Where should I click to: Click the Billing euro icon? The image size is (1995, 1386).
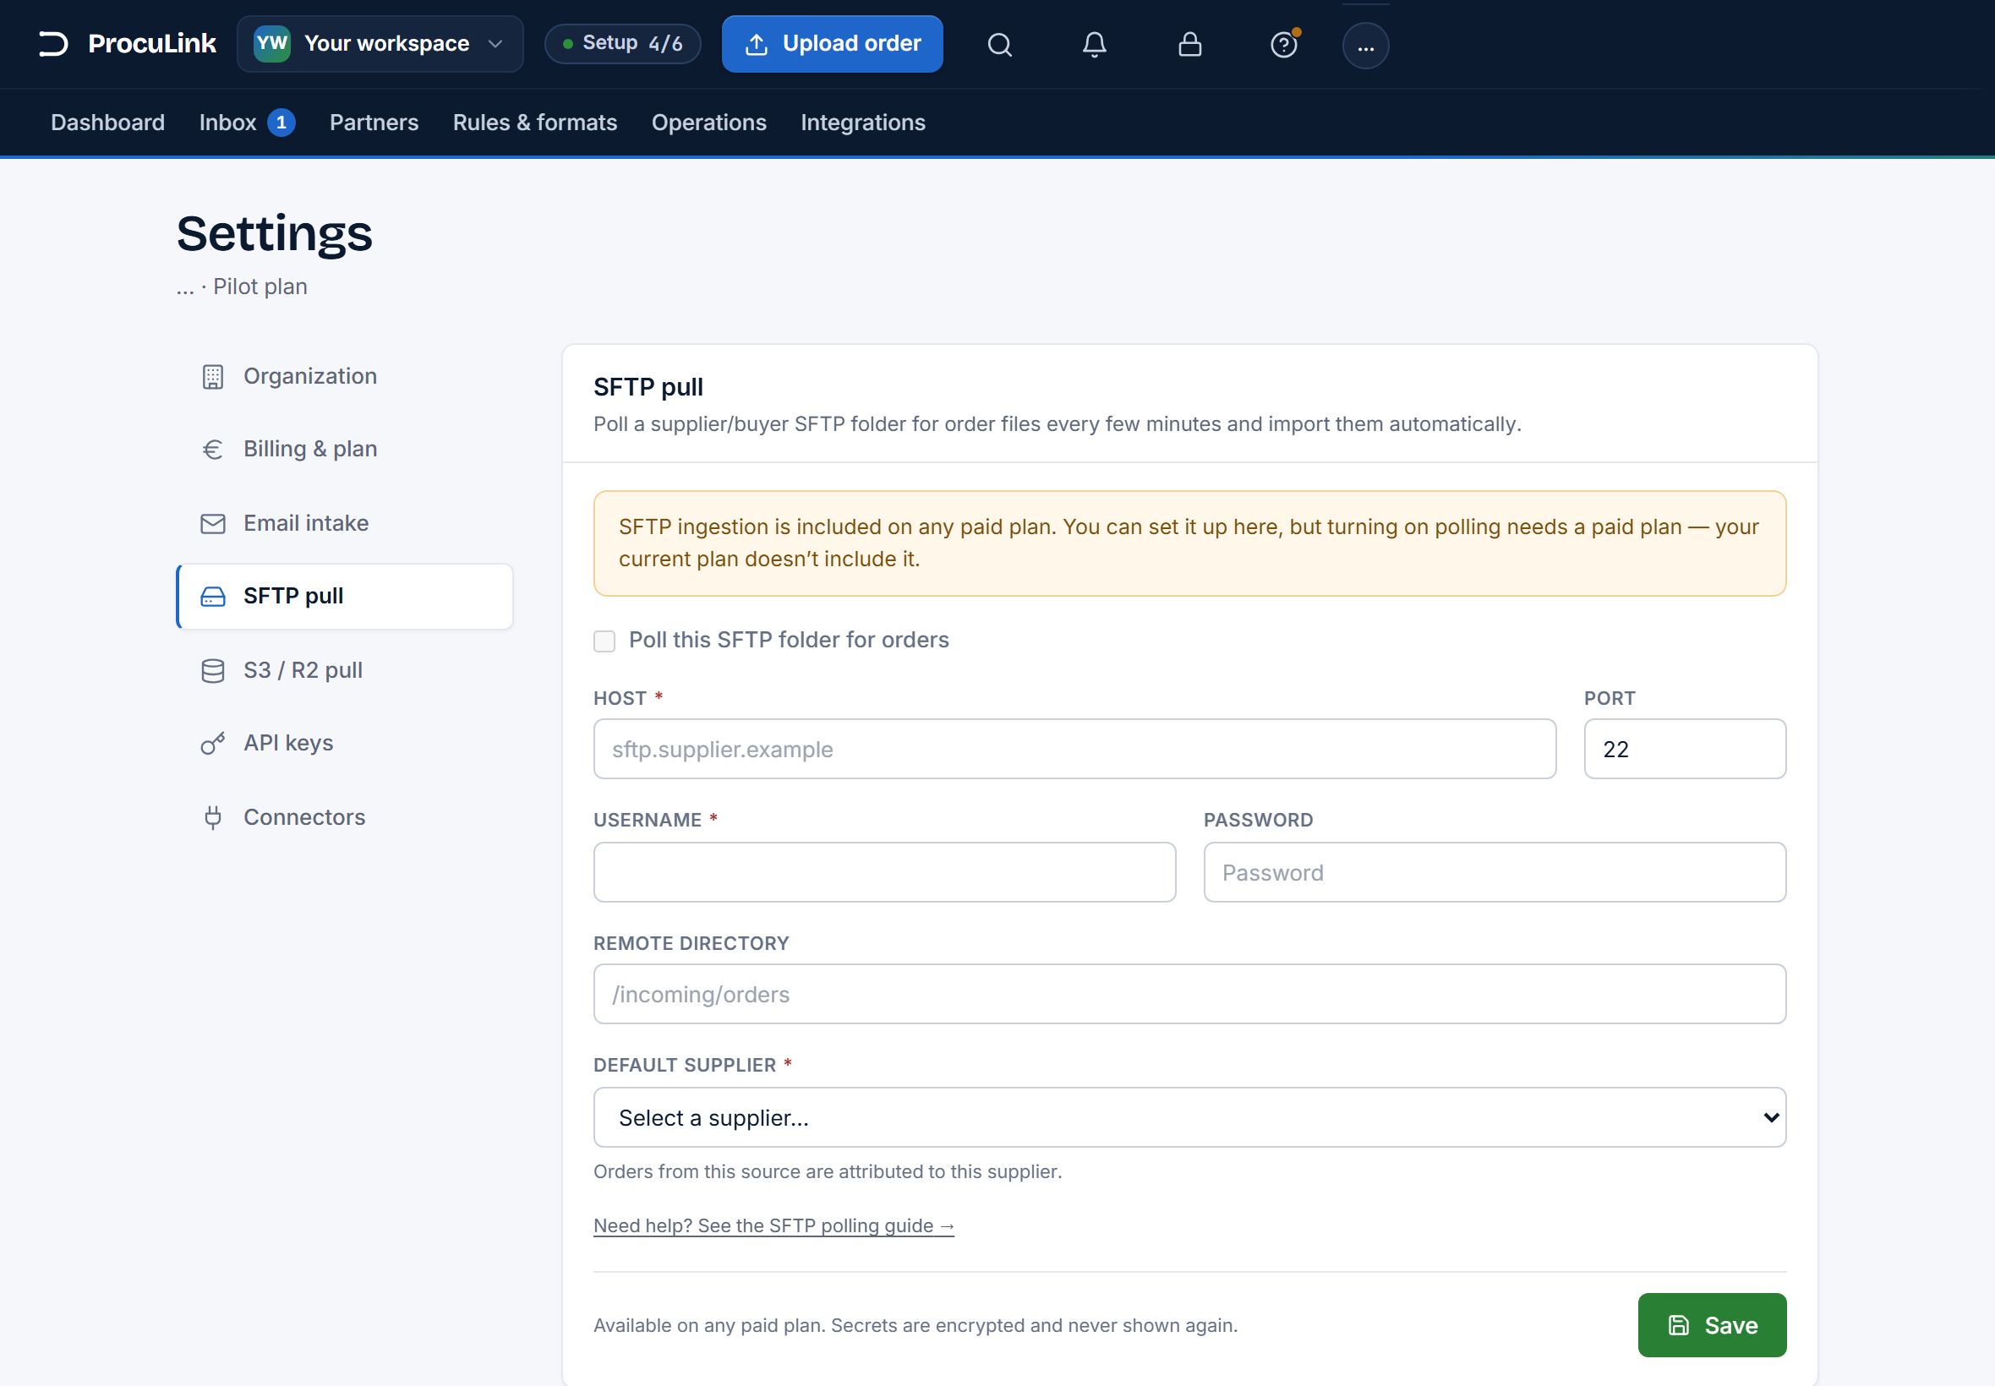(x=213, y=450)
